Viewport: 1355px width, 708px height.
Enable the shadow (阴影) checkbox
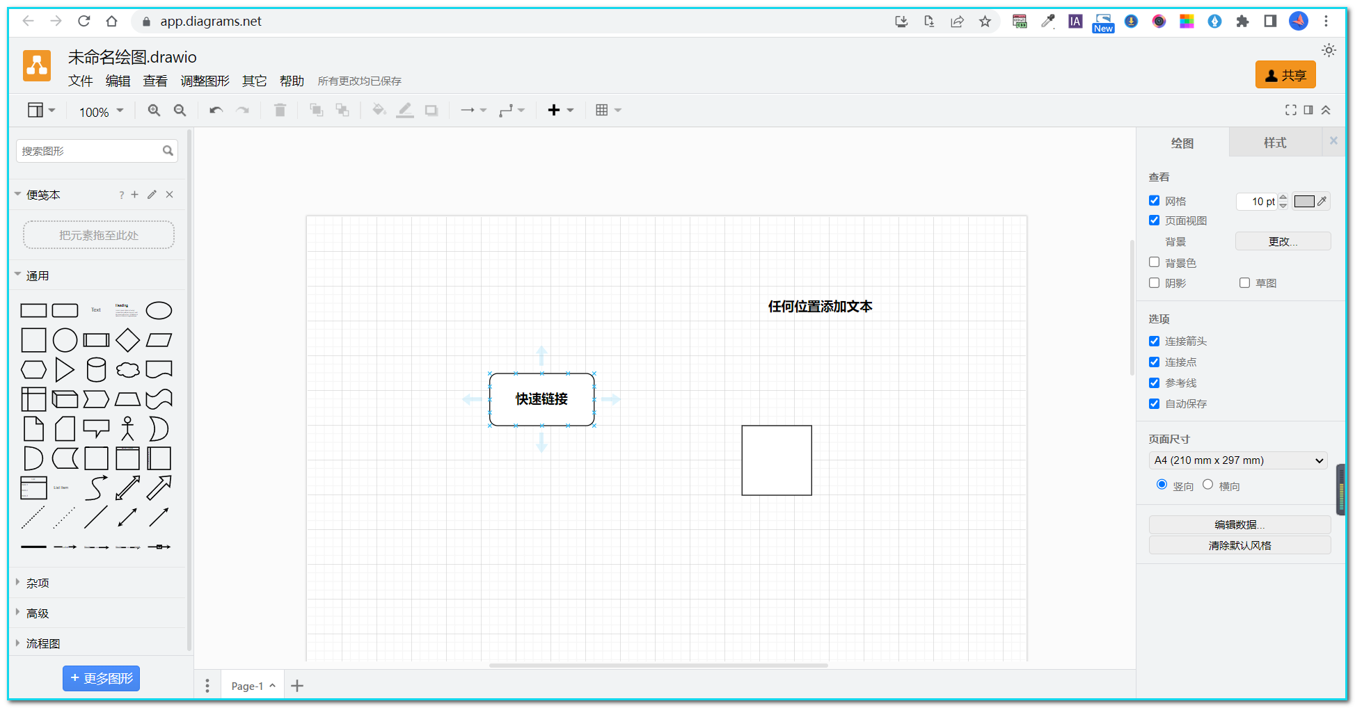click(1154, 283)
